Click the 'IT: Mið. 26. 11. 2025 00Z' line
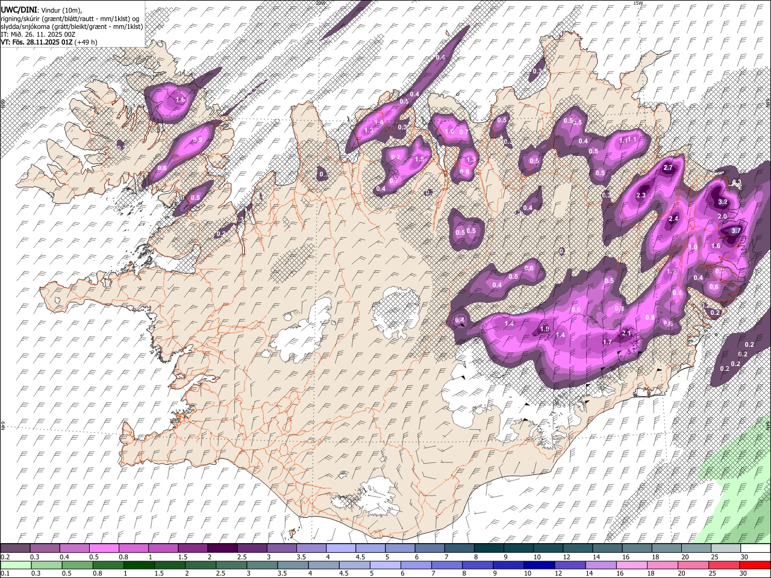Image resolution: width=771 pixels, height=578 pixels. (38, 34)
